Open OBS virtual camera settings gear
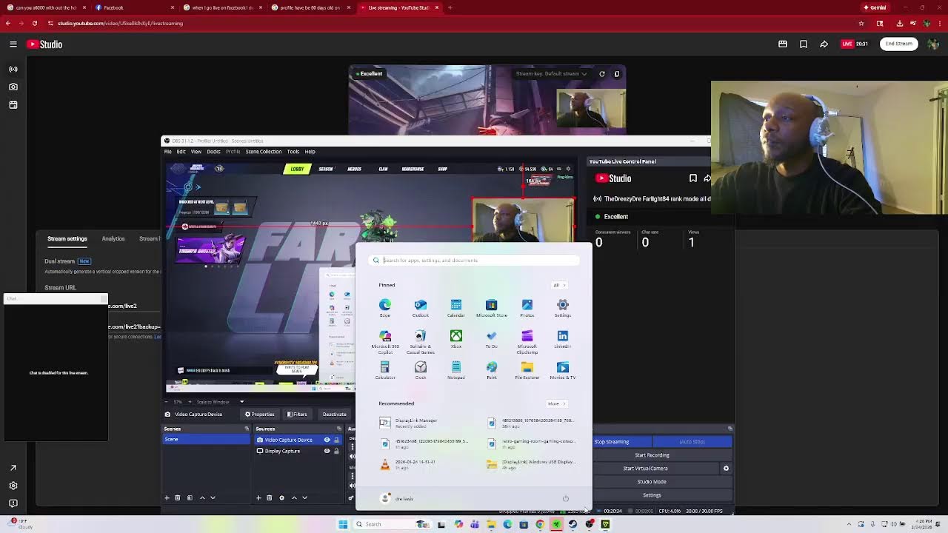Screen dimensions: 948x533 (726, 468)
